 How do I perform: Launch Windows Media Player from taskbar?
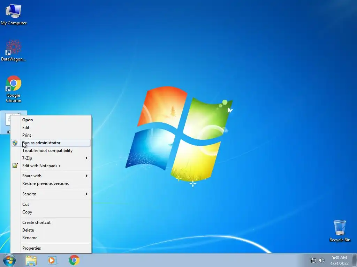pyautogui.click(x=52, y=260)
